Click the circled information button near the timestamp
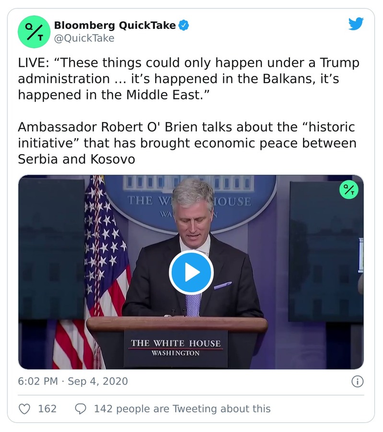Screen dimensions: 383x432 click(x=357, y=382)
